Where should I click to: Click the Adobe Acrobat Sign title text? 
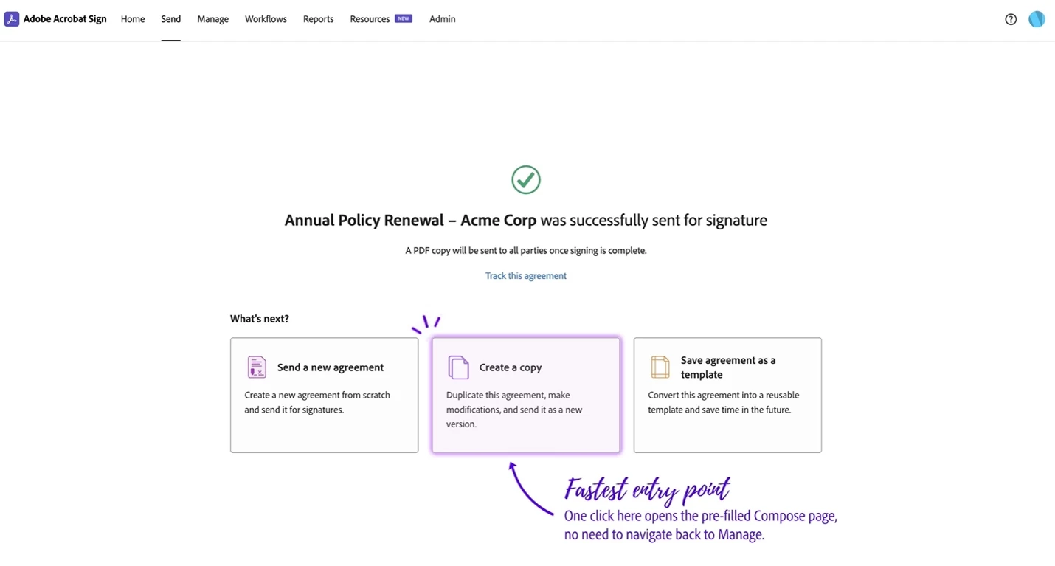click(x=65, y=19)
